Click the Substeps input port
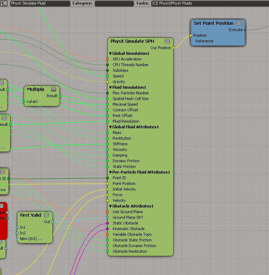269x275 pixels. point(108,70)
